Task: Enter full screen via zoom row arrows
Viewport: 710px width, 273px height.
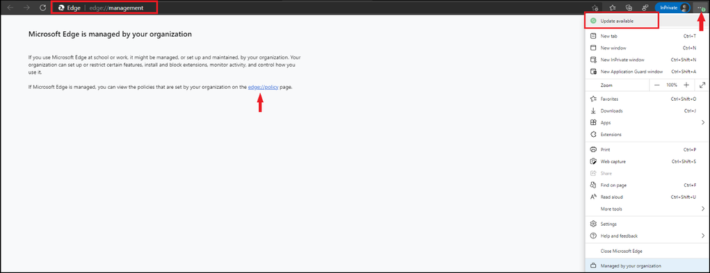Action: tap(702, 85)
